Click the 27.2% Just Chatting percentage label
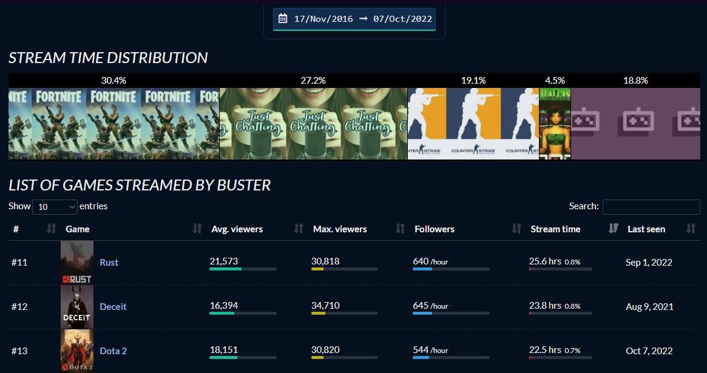Screen dimensions: 707x373 point(313,81)
